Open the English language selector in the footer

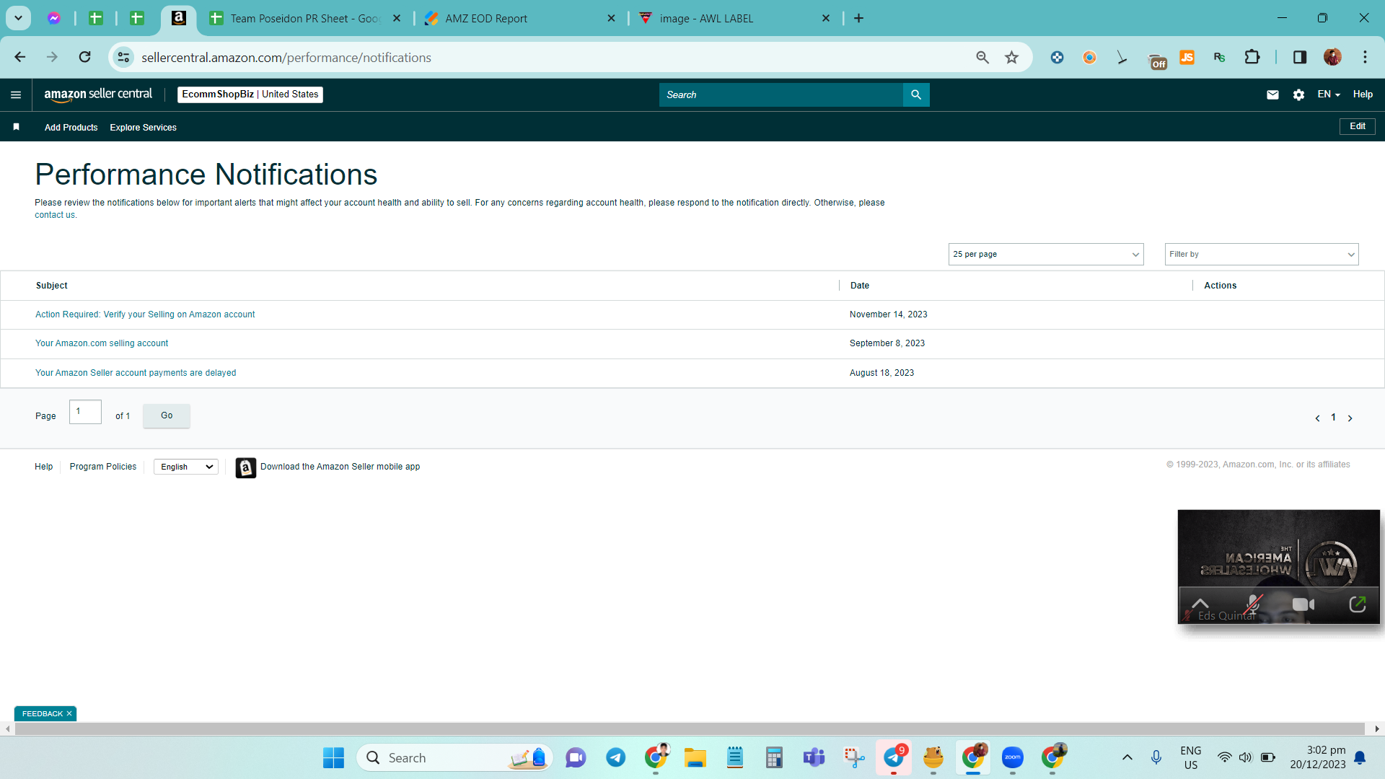pyautogui.click(x=186, y=467)
